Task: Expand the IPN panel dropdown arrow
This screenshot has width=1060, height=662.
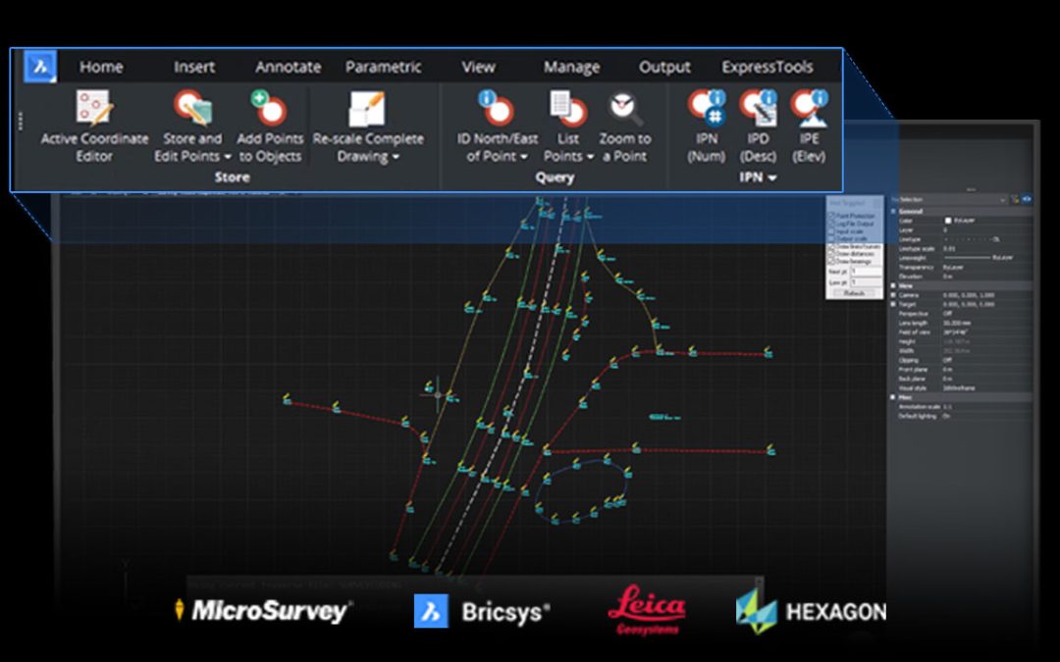Action: click(772, 178)
